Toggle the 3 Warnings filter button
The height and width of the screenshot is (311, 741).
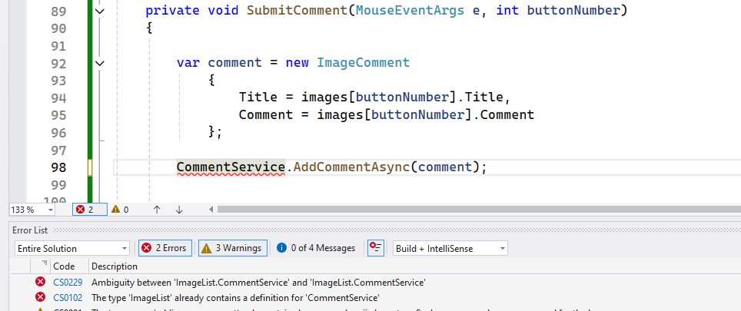click(x=232, y=248)
